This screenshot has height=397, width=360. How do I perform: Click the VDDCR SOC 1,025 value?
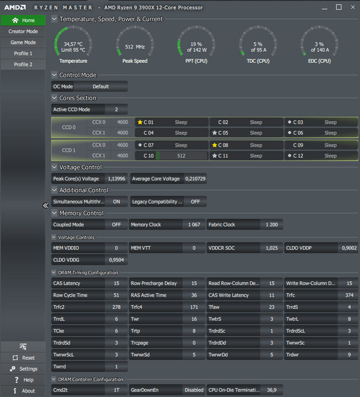(x=272, y=248)
